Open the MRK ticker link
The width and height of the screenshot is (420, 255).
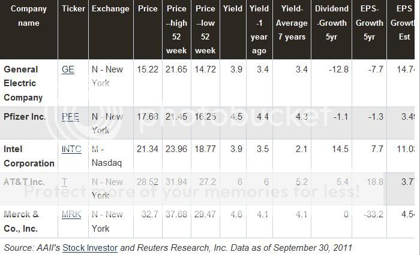[x=71, y=214]
